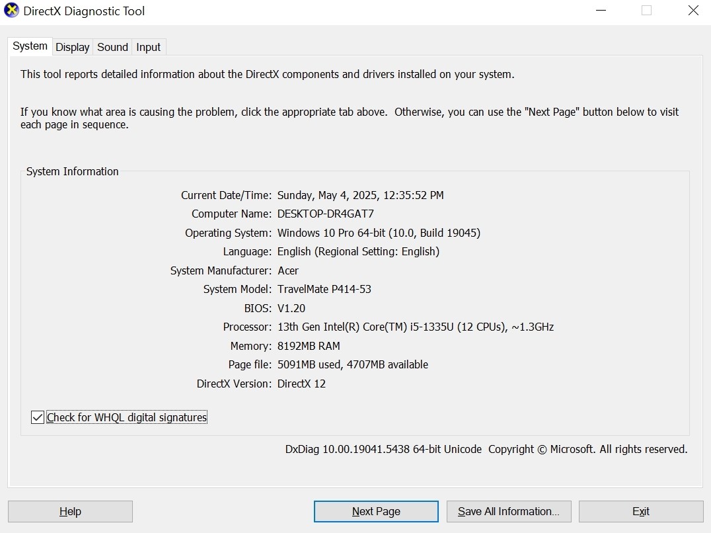711x533 pixels.
Task: Open the Sound tab
Action: point(112,47)
